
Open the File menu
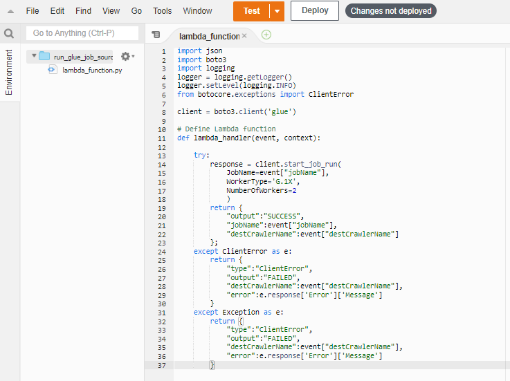(x=33, y=11)
